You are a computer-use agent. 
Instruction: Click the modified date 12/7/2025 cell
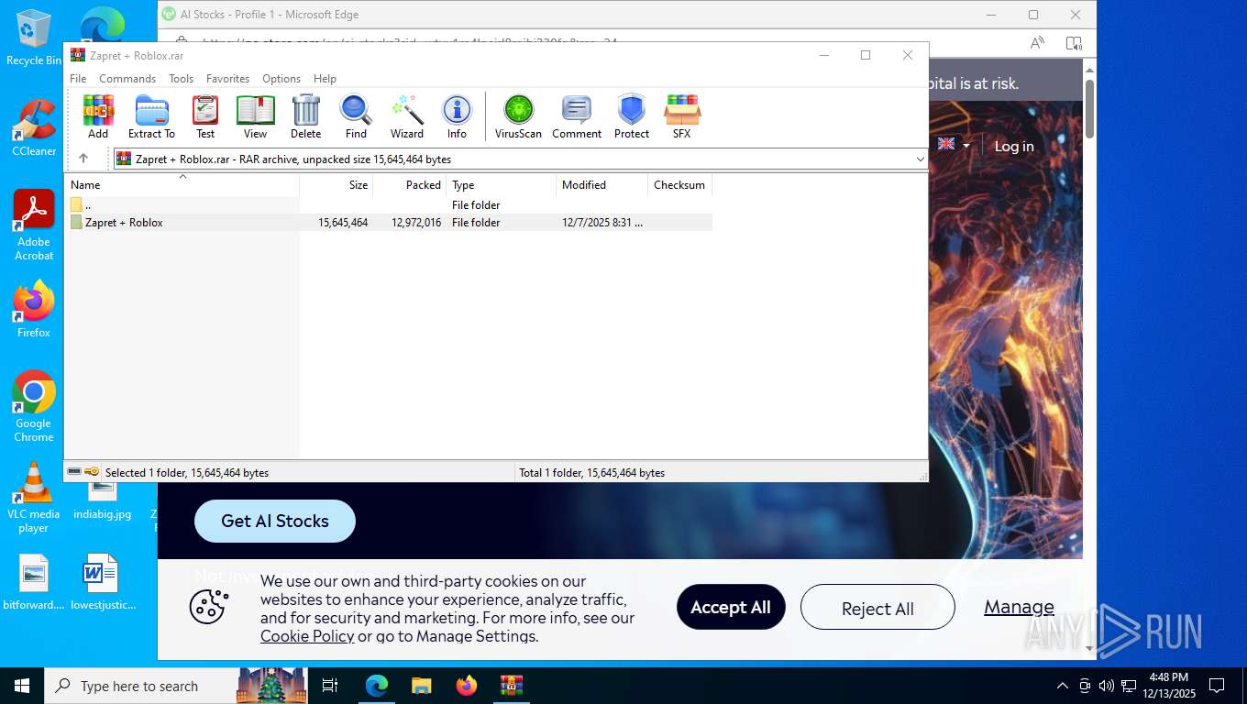coord(602,223)
